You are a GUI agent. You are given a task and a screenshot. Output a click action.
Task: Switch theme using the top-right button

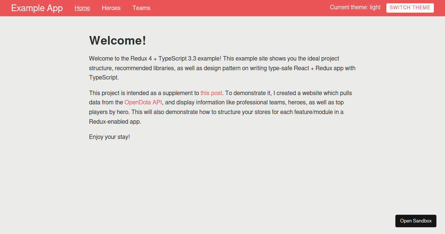point(410,8)
